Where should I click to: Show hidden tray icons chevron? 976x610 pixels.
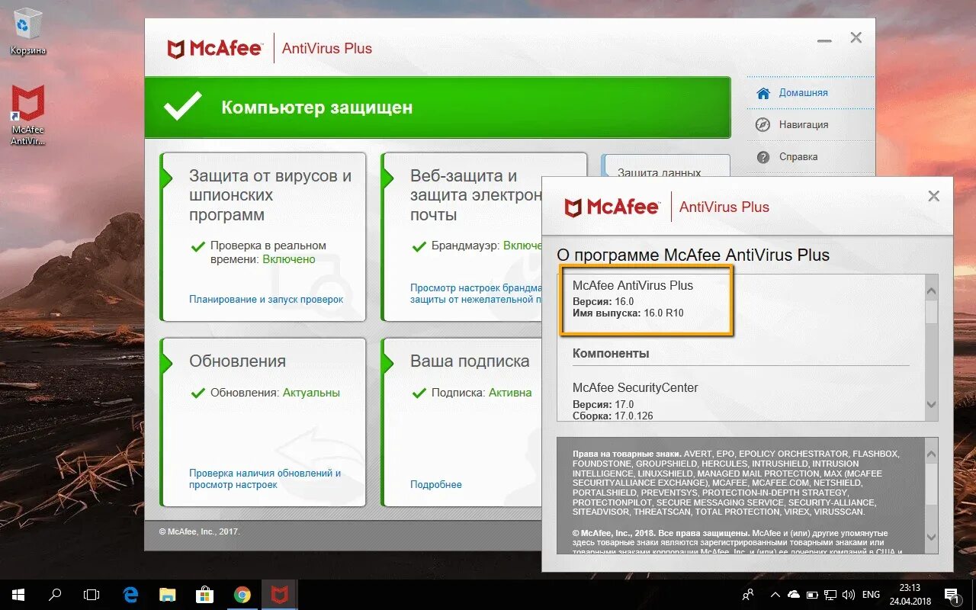(775, 595)
